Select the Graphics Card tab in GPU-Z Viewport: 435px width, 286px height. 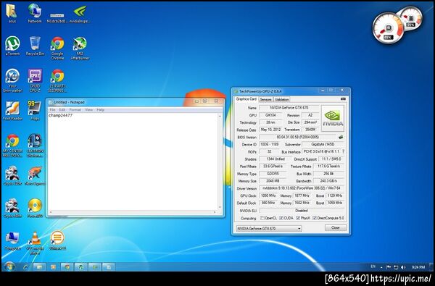(246, 99)
